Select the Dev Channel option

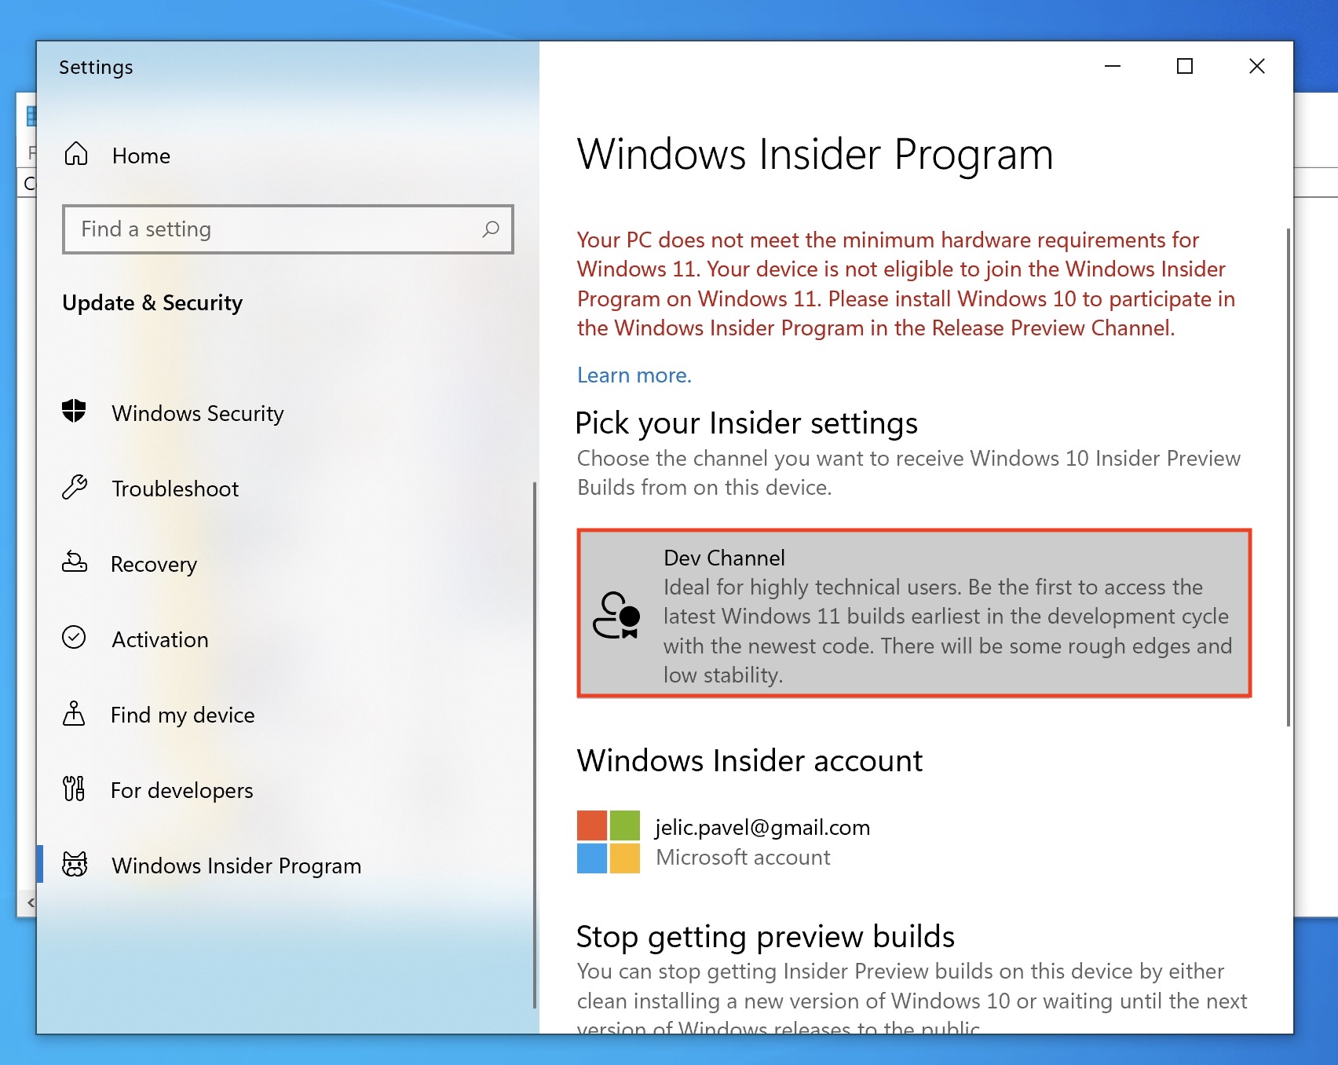(914, 613)
